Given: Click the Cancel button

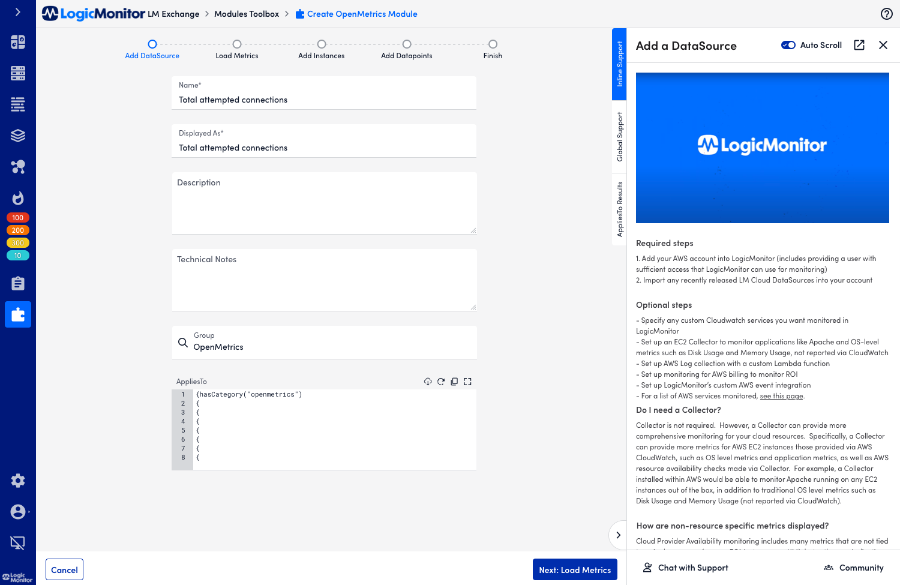Looking at the screenshot, I should tap(64, 570).
